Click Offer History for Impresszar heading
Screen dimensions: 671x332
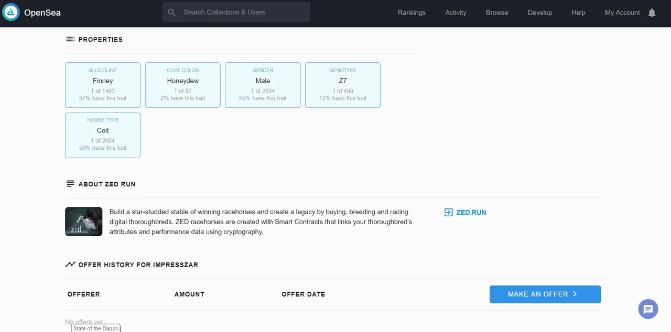(x=138, y=264)
